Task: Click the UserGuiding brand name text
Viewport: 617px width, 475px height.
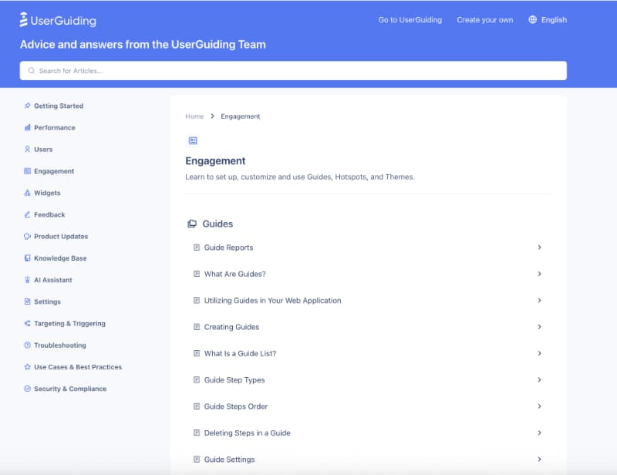Action: [63, 21]
